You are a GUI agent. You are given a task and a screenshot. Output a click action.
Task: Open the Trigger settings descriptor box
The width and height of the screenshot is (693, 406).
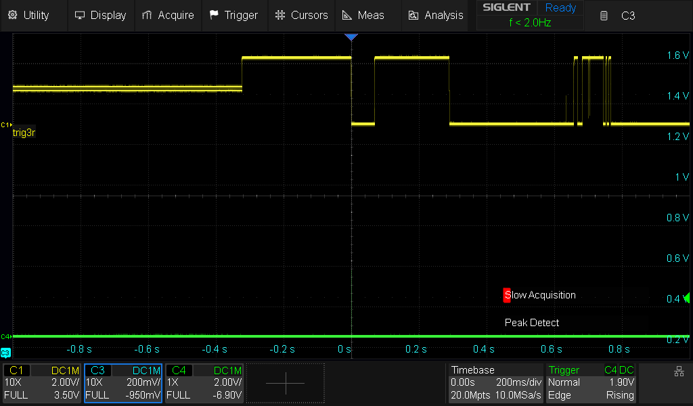pyautogui.click(x=591, y=383)
